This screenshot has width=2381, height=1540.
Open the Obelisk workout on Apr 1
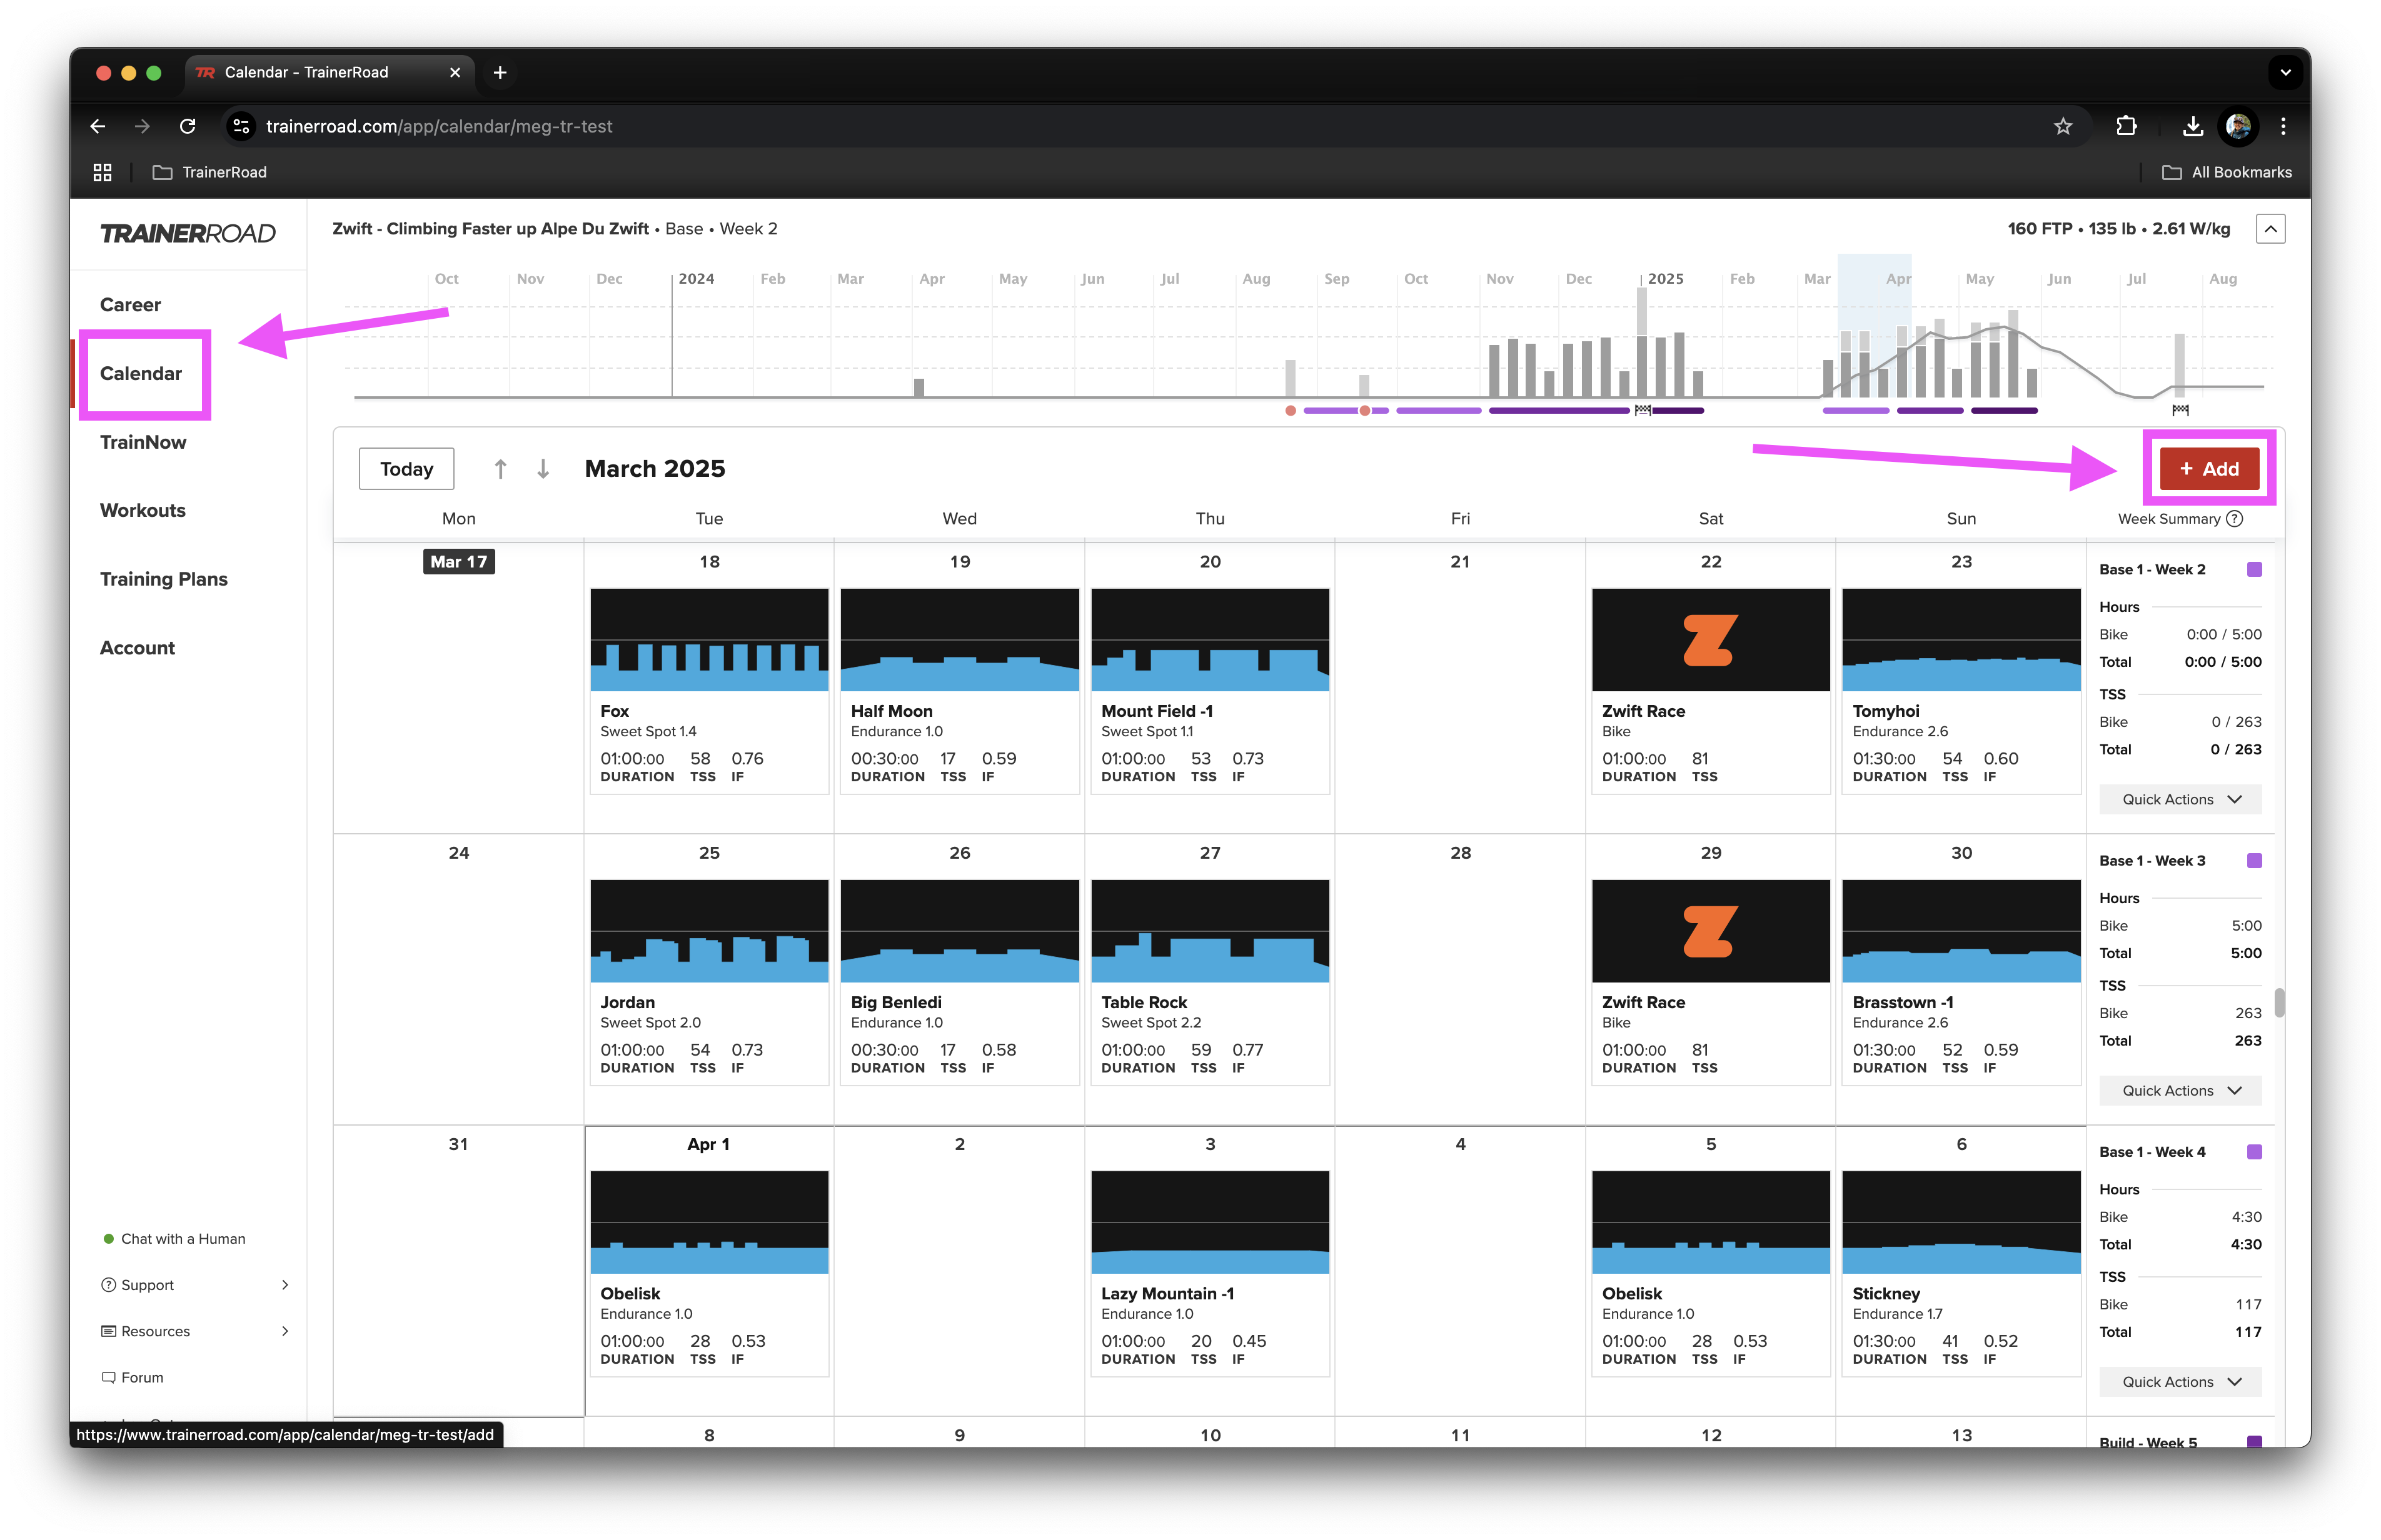[709, 1273]
